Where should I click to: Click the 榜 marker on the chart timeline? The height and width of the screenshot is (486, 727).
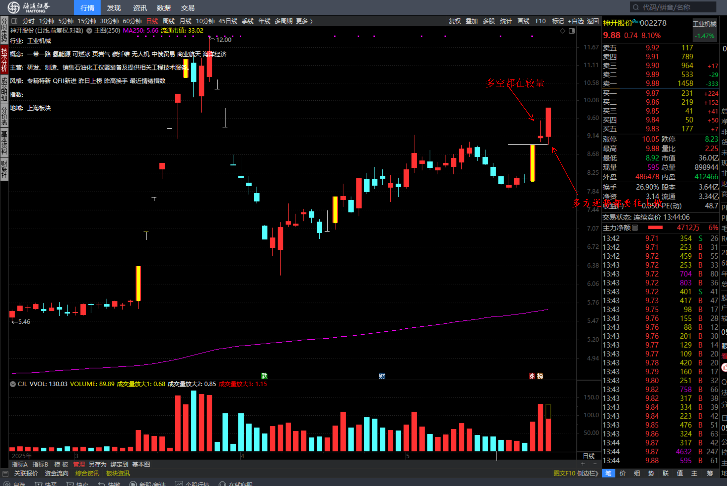tap(540, 376)
